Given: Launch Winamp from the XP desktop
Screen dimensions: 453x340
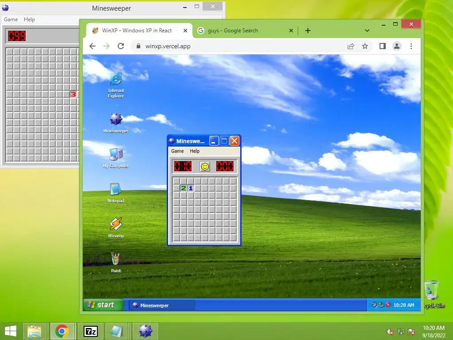Looking at the screenshot, I should (x=116, y=228).
